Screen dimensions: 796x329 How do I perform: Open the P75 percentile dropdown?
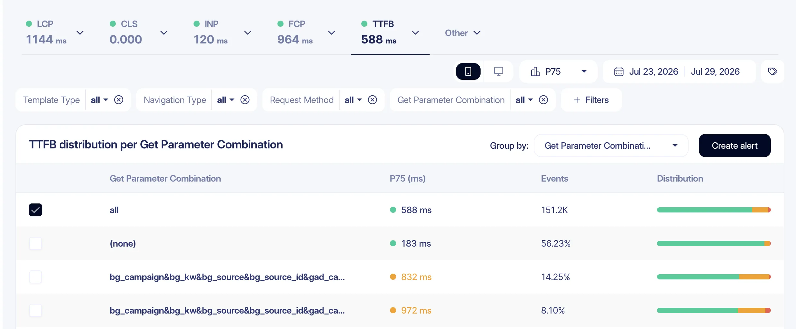click(558, 71)
